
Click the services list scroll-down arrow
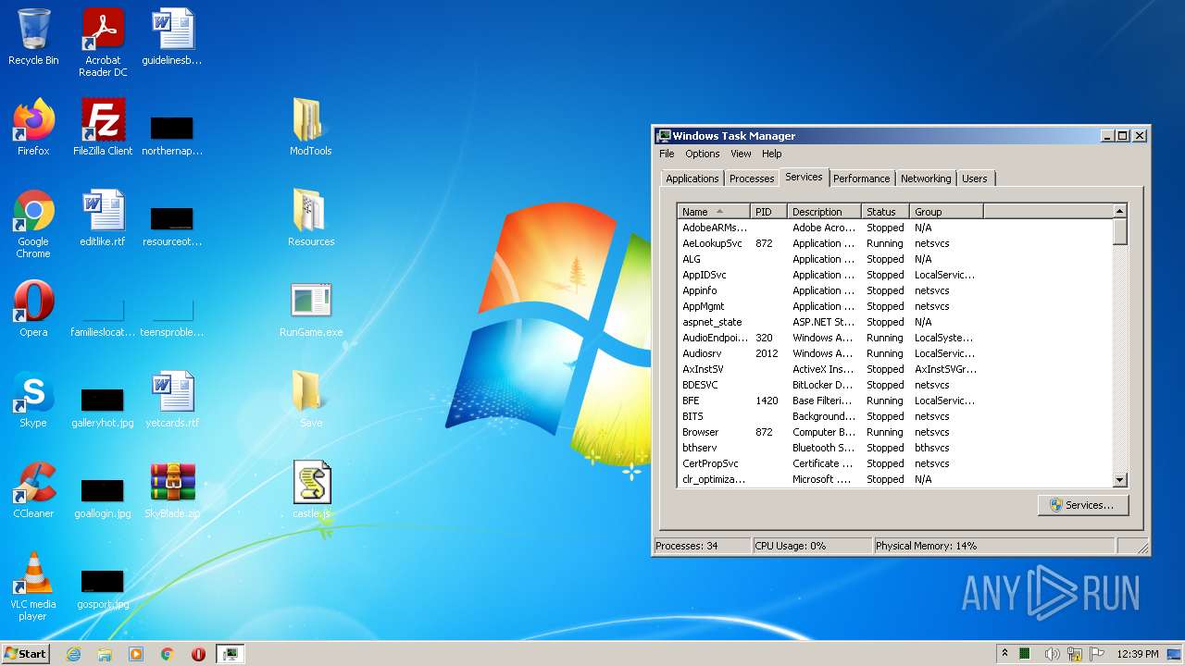[x=1119, y=480]
